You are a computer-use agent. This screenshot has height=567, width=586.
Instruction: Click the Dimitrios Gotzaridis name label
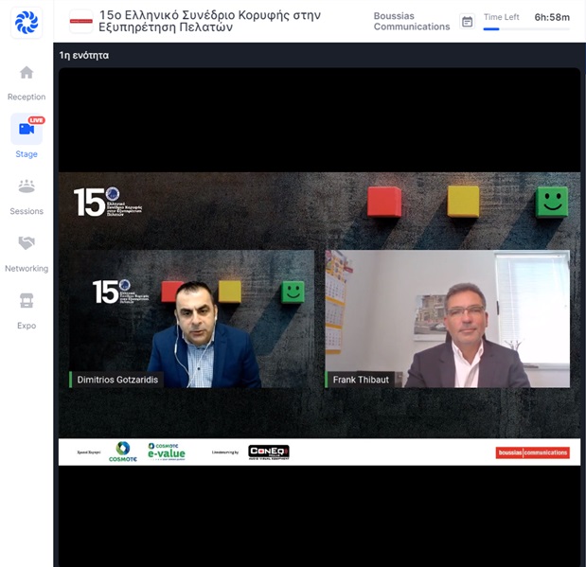click(117, 380)
